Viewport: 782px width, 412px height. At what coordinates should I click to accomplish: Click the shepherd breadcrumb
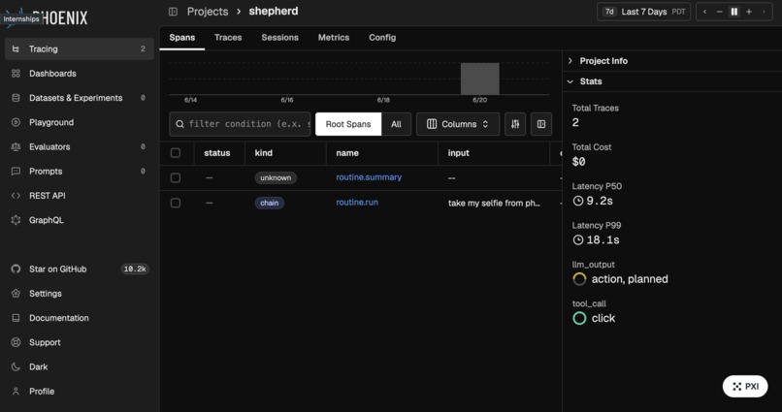coord(274,11)
